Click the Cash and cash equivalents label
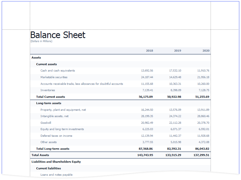This screenshot has width=241, height=180. [58, 71]
